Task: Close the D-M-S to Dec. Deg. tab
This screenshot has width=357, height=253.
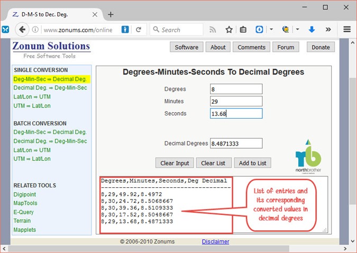Action: tap(95, 15)
